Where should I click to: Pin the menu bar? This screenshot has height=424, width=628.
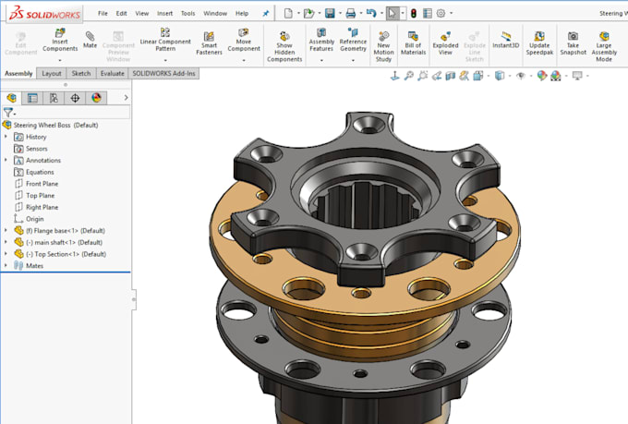(x=266, y=13)
